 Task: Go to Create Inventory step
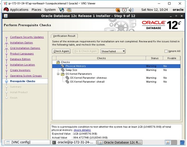click(x=20, y=70)
